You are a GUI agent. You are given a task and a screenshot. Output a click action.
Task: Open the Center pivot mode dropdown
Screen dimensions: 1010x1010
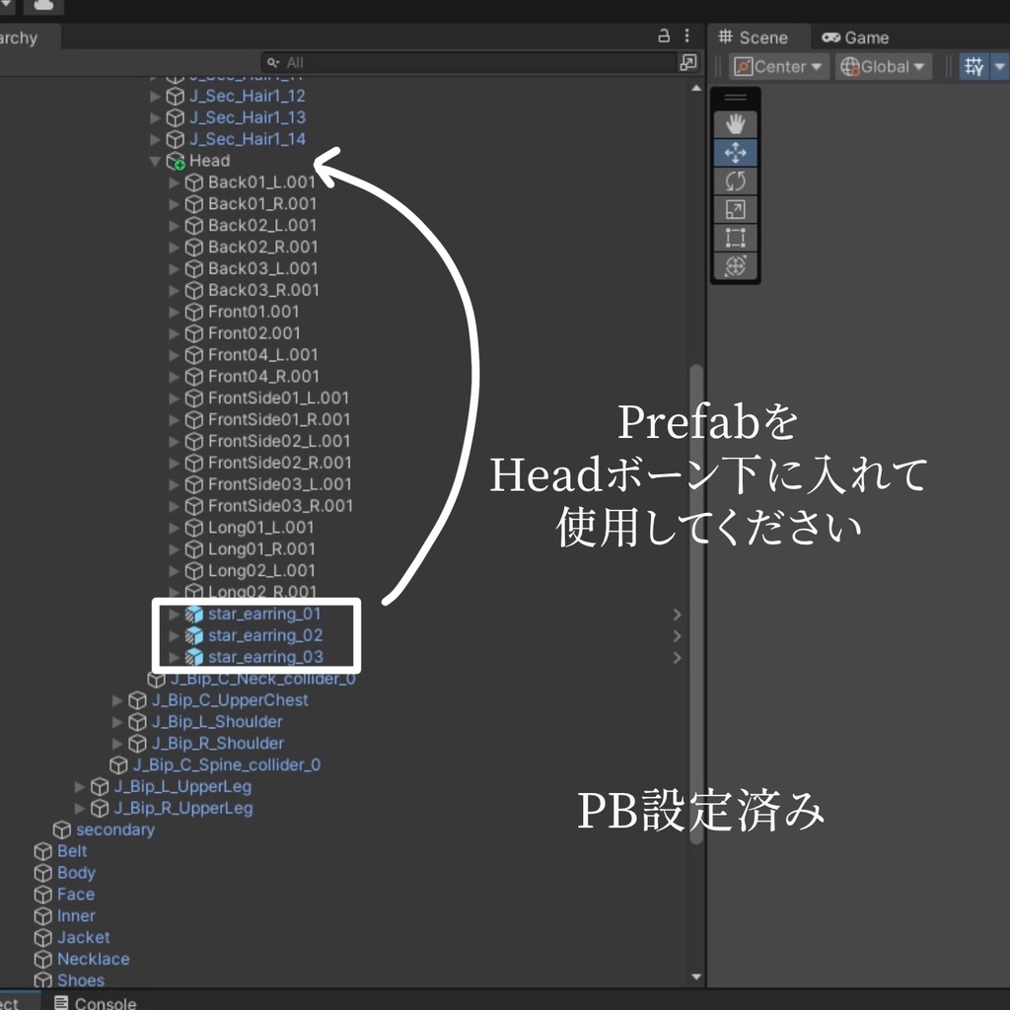tap(778, 66)
